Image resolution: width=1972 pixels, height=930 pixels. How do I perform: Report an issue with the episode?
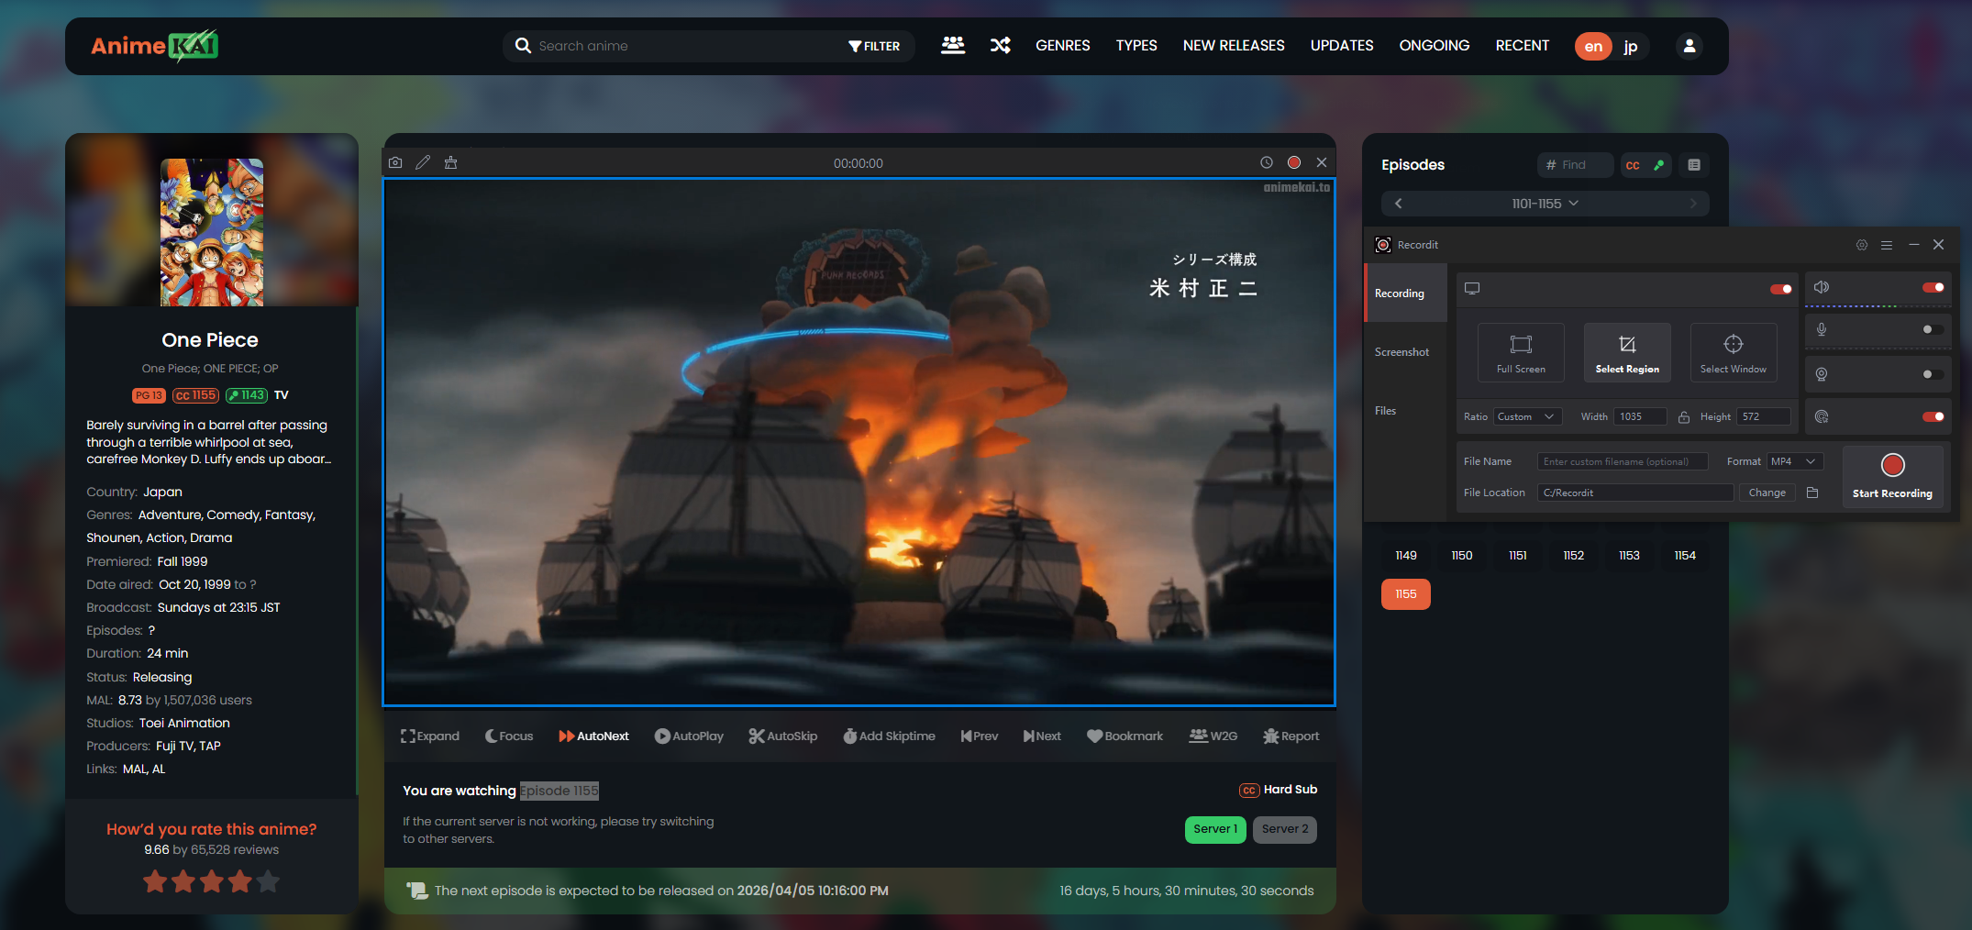(x=1291, y=736)
